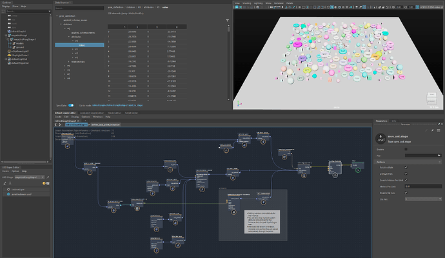This screenshot has height=258, width=445.
Task: Uncheck the Default Prim checkbox
Action: 406,174
